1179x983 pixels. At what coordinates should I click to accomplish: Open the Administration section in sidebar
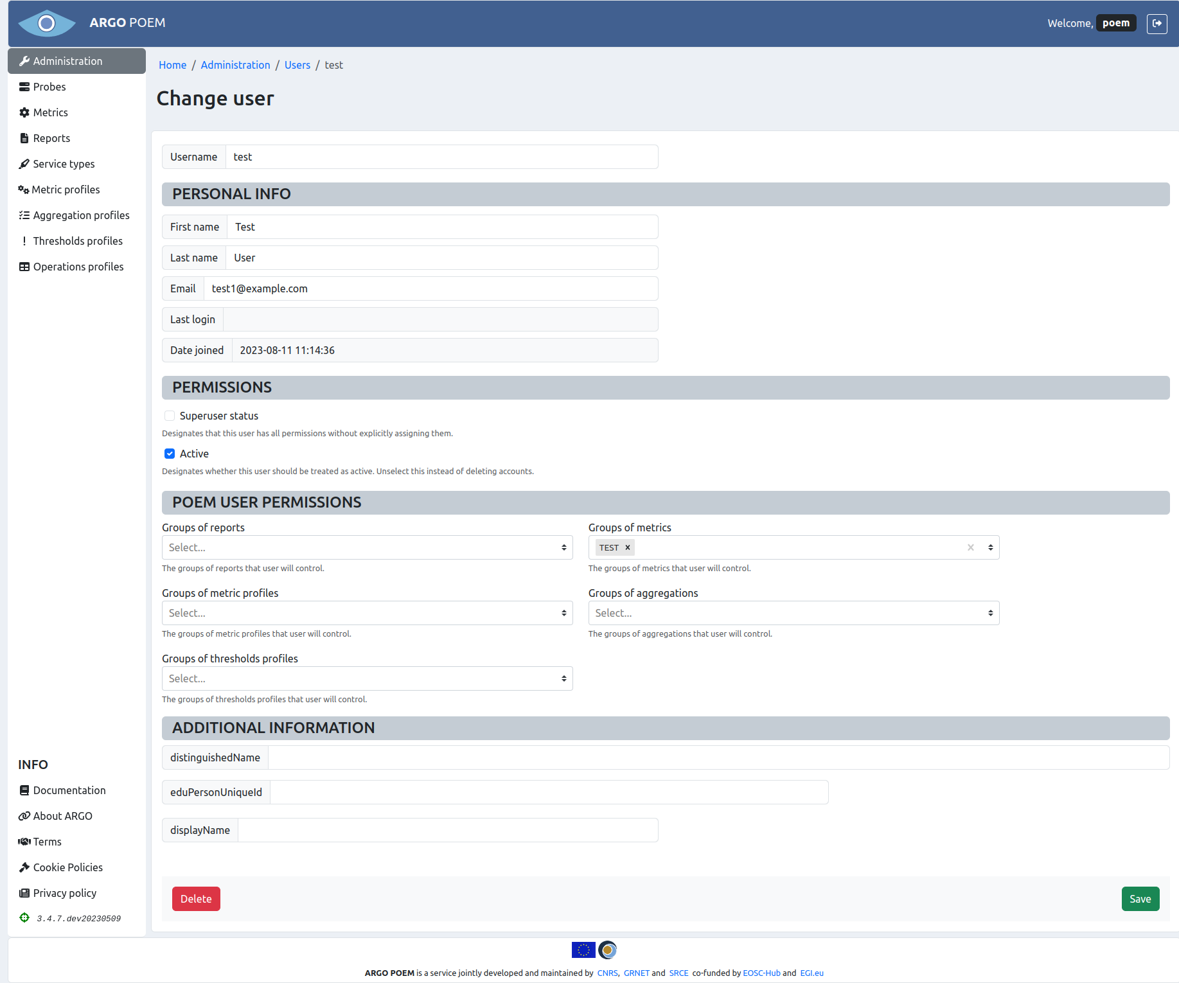click(67, 61)
